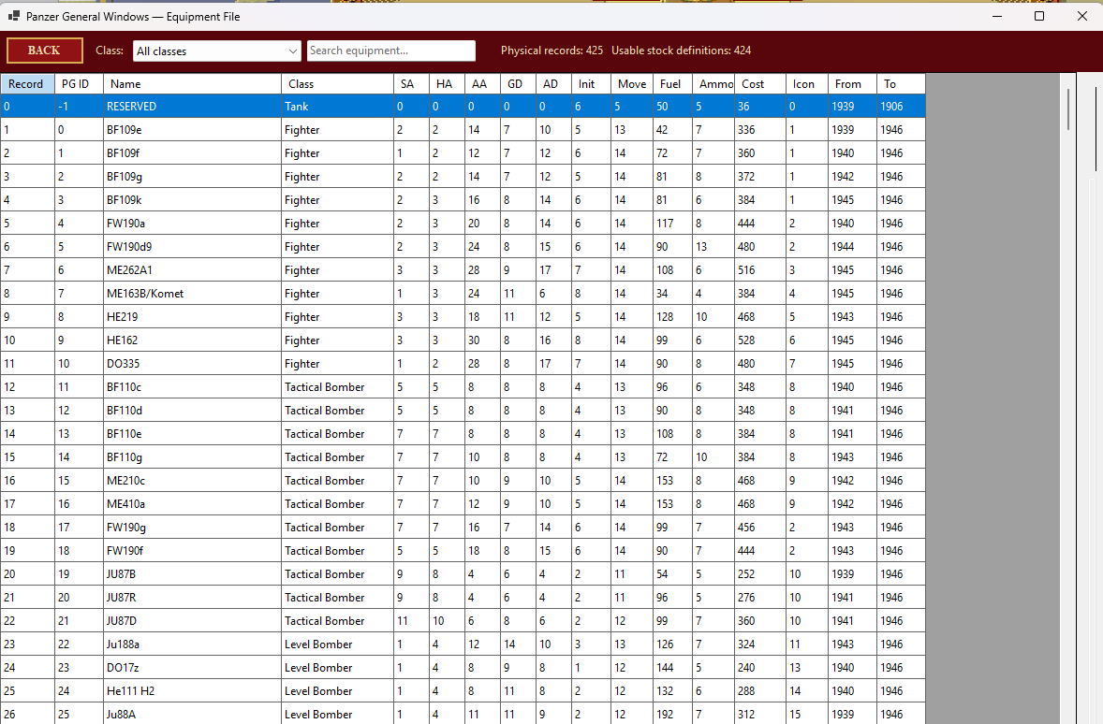Select the BF109k row name

[x=192, y=199]
